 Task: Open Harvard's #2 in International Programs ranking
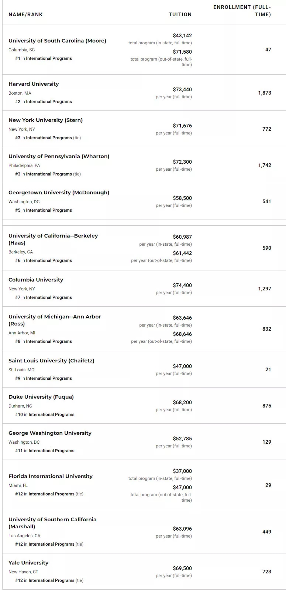coord(44,102)
